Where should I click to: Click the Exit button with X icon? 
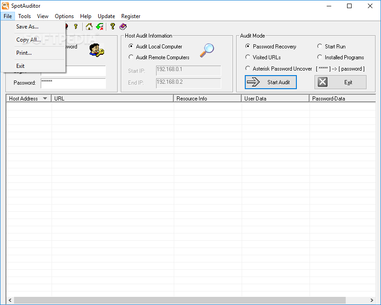pyautogui.click(x=340, y=82)
